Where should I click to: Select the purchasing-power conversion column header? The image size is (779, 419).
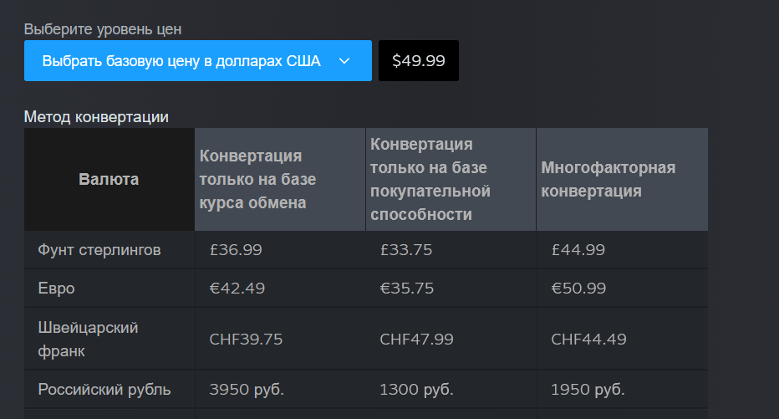point(450,179)
